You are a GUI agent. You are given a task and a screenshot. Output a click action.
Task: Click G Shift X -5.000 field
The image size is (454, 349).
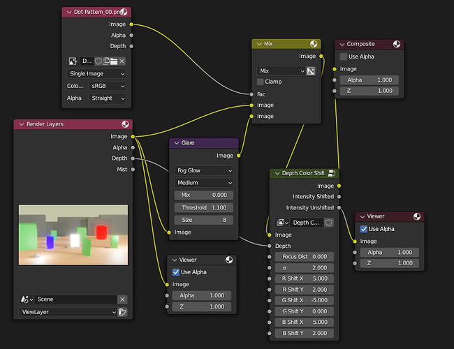[x=305, y=300]
